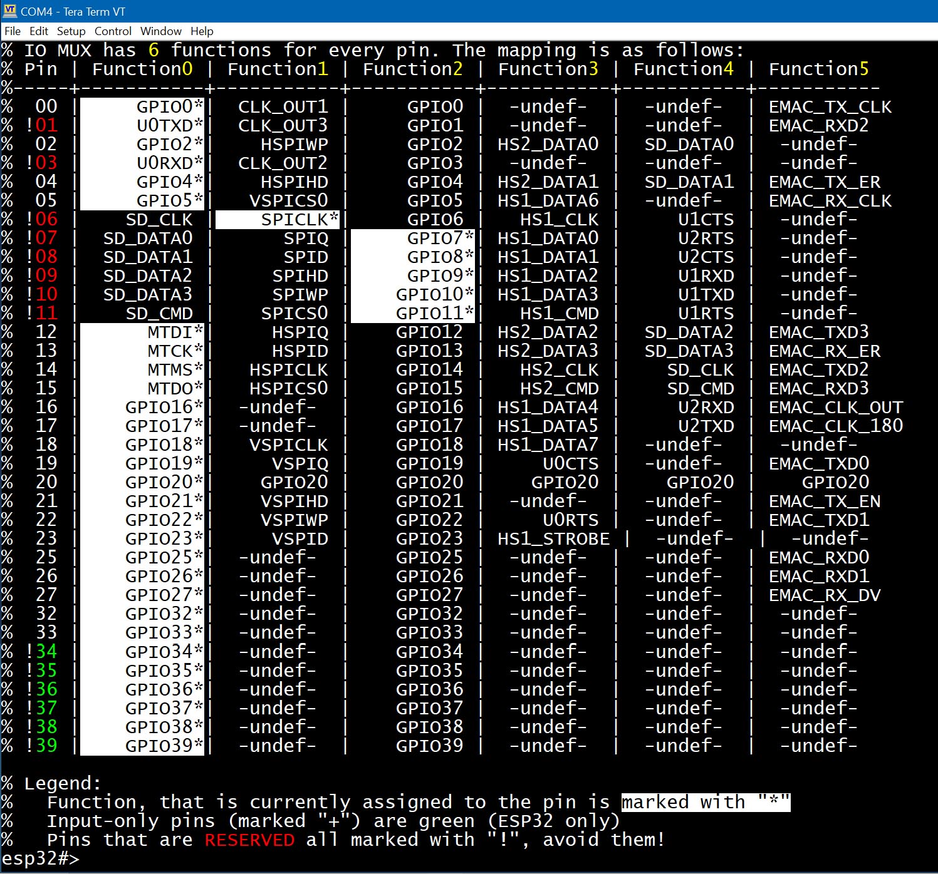Click red pin number !06
The height and width of the screenshot is (874, 938).
click(41, 220)
